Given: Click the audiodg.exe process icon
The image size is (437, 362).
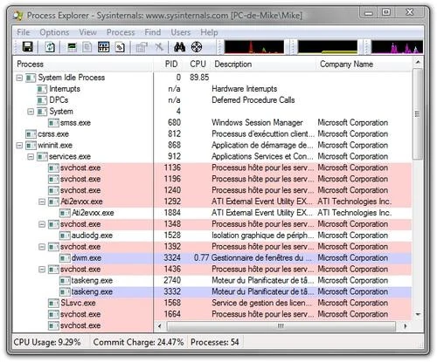Looking at the screenshot, I should [x=65, y=236].
